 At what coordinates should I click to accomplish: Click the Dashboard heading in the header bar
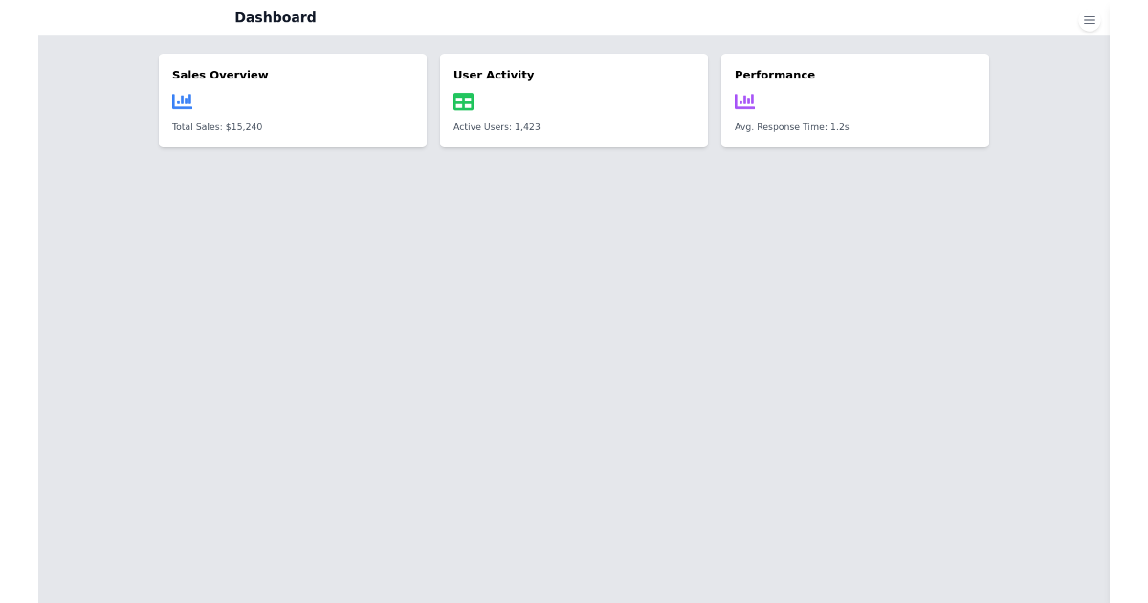(276, 17)
